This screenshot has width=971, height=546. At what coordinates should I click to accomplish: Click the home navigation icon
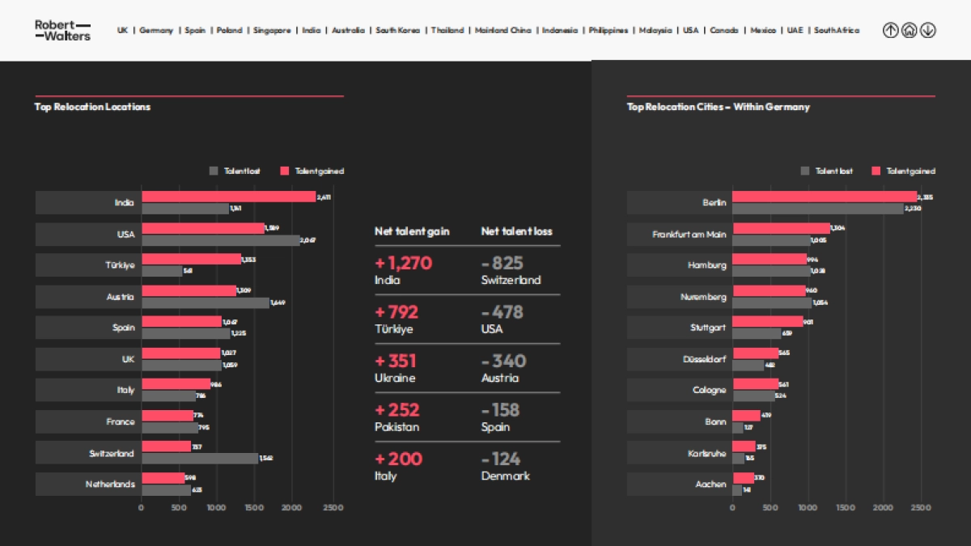(x=909, y=31)
